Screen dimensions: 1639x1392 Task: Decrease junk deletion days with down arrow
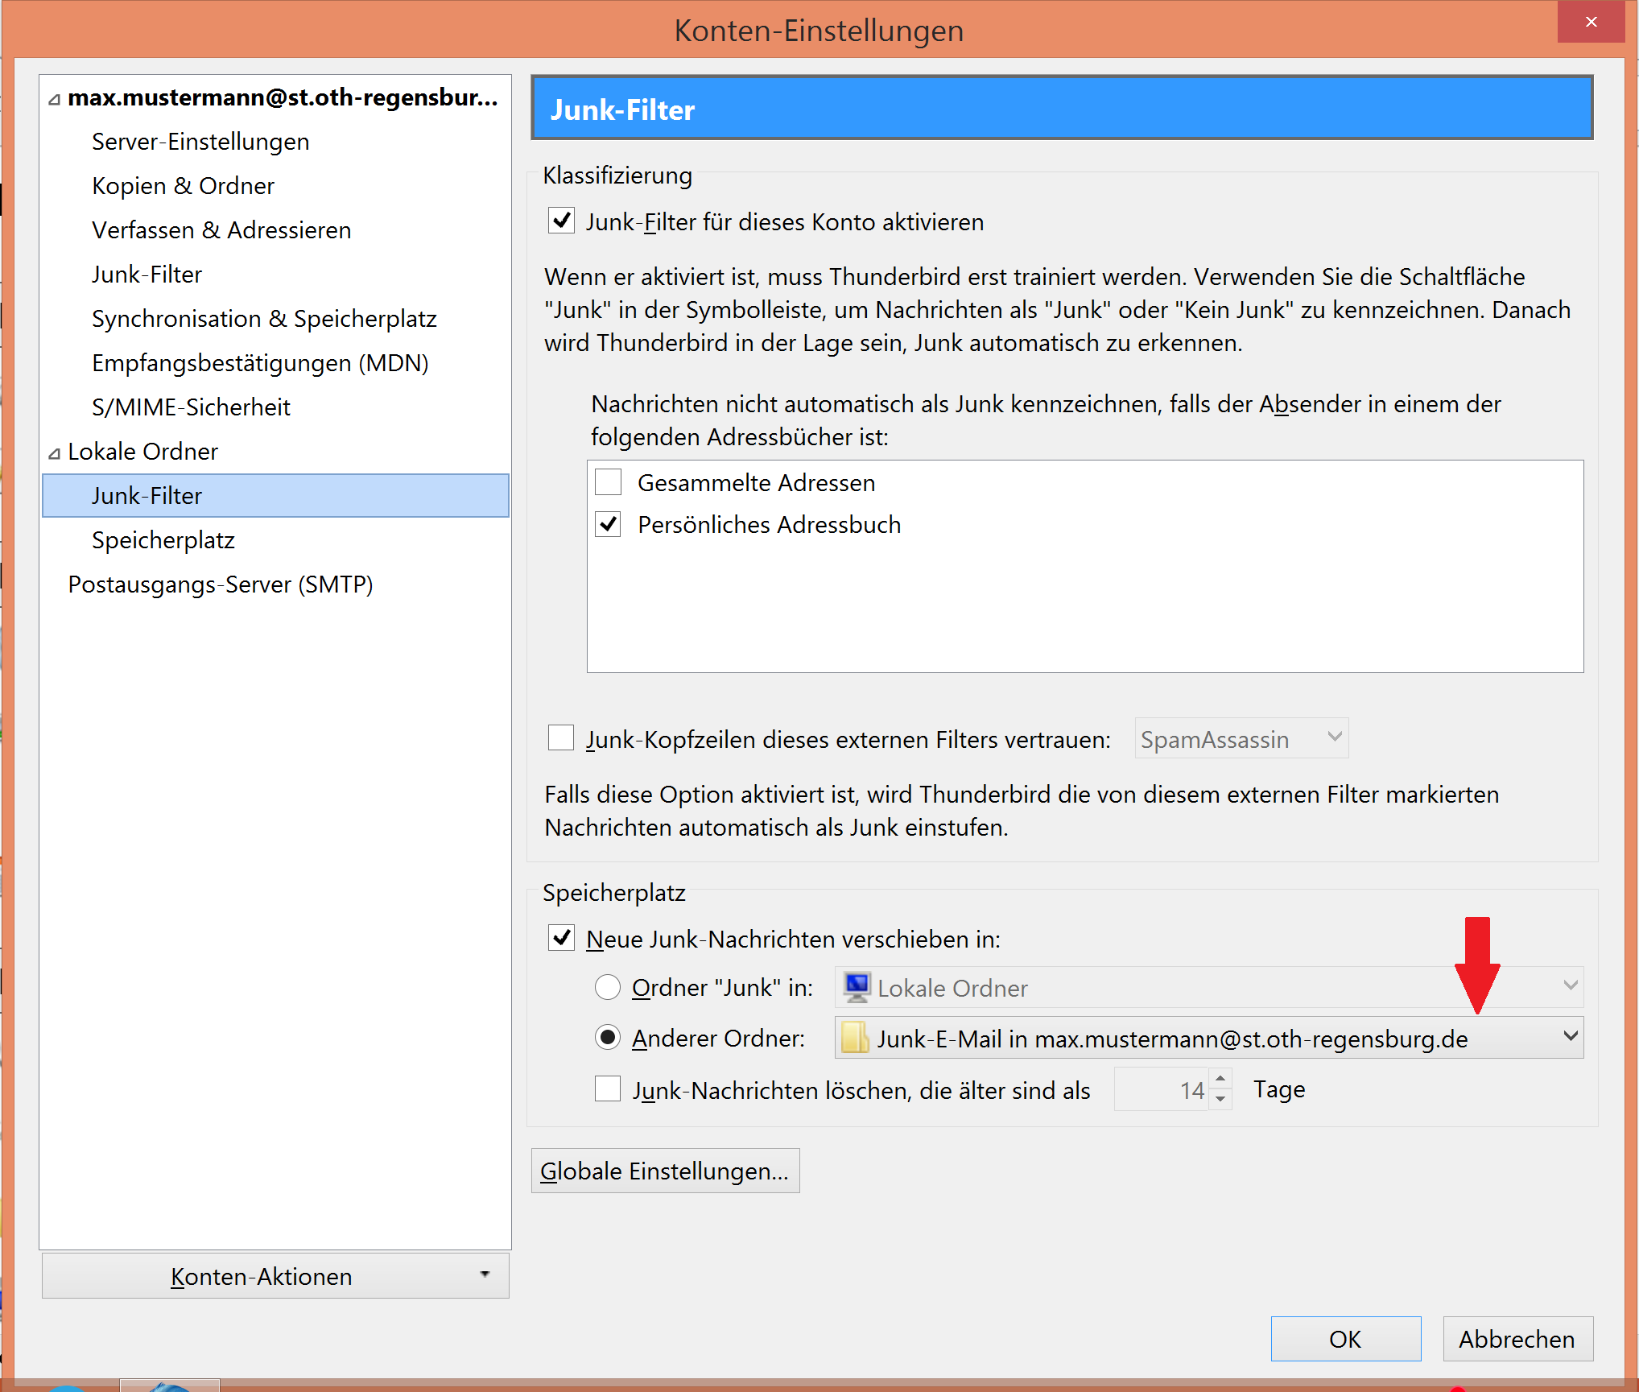click(x=1220, y=1099)
